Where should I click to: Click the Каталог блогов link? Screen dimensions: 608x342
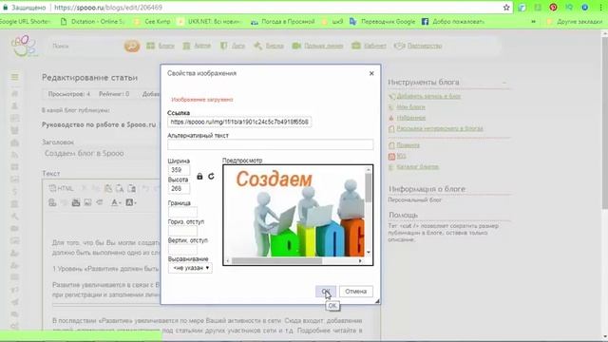click(418, 167)
